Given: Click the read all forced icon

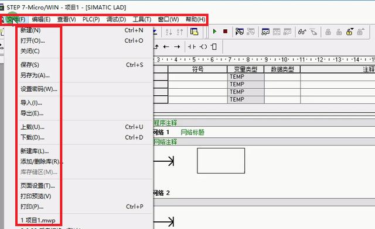Looking at the screenshot, I should point(361,32).
